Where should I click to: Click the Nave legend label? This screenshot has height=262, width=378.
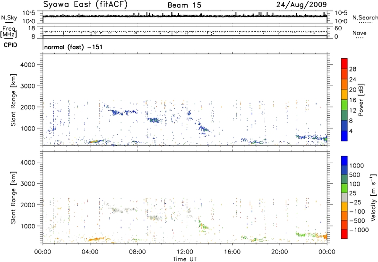pyautogui.click(x=360, y=33)
